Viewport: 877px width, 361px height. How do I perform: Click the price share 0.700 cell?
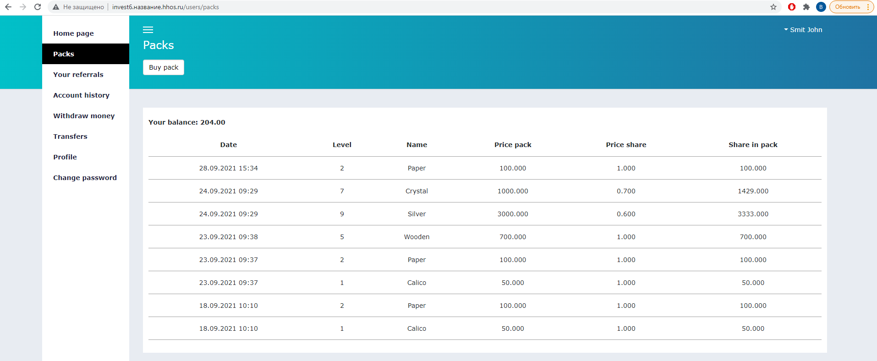626,191
